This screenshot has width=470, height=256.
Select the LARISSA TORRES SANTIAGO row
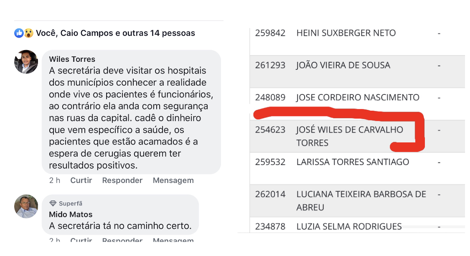point(353,162)
